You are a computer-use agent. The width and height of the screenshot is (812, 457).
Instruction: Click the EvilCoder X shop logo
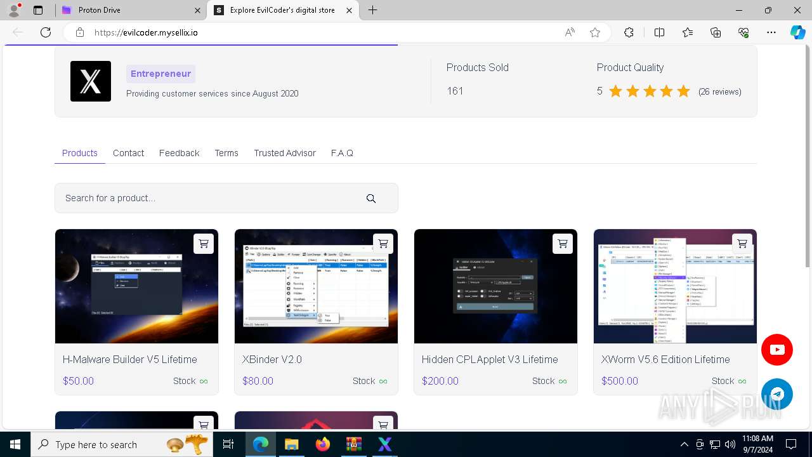tap(91, 81)
